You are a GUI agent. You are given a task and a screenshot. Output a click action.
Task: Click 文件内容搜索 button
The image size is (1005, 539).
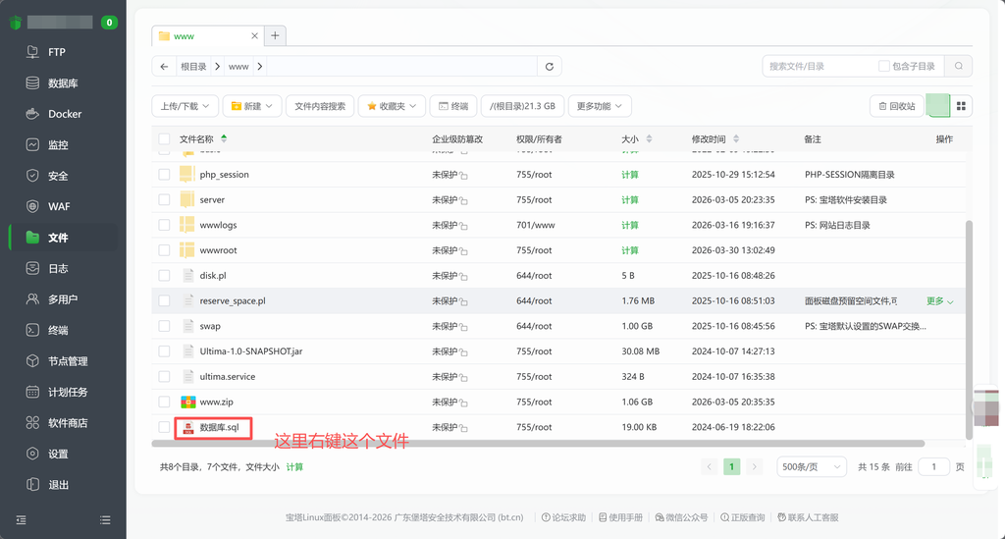pos(320,106)
